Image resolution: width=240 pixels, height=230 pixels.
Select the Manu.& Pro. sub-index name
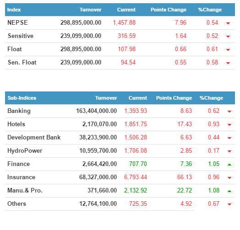(x=25, y=190)
